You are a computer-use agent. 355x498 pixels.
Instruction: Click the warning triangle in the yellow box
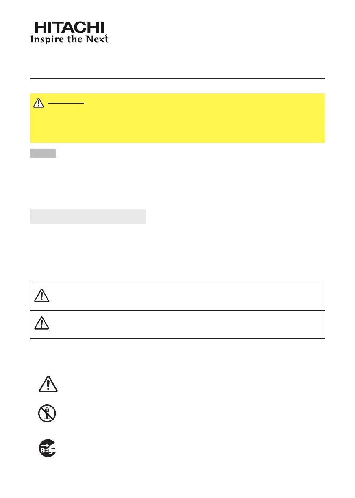point(38,103)
